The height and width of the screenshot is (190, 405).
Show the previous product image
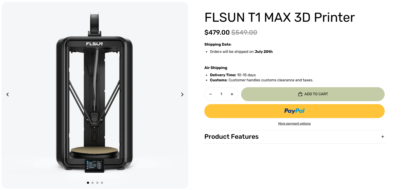[8, 94]
